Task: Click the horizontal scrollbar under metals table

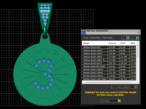Action: pyautogui.click(x=108, y=82)
